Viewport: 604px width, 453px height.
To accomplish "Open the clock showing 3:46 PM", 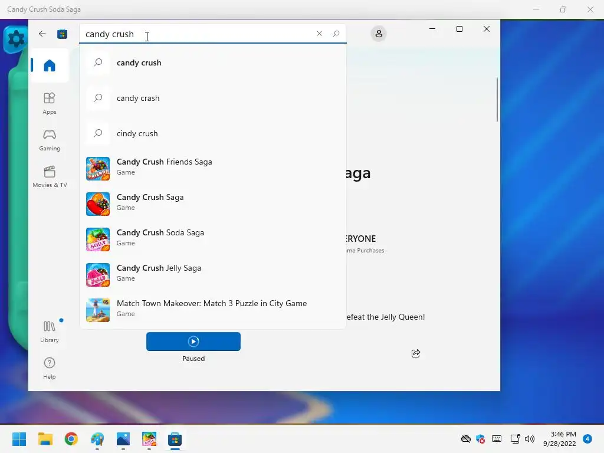I will click(x=559, y=439).
